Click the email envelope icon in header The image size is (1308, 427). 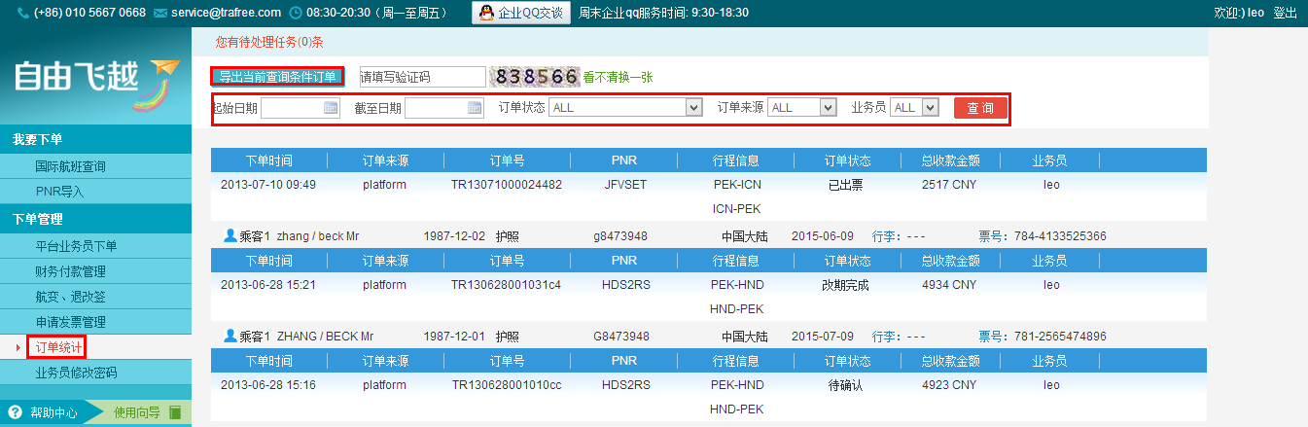[160, 13]
